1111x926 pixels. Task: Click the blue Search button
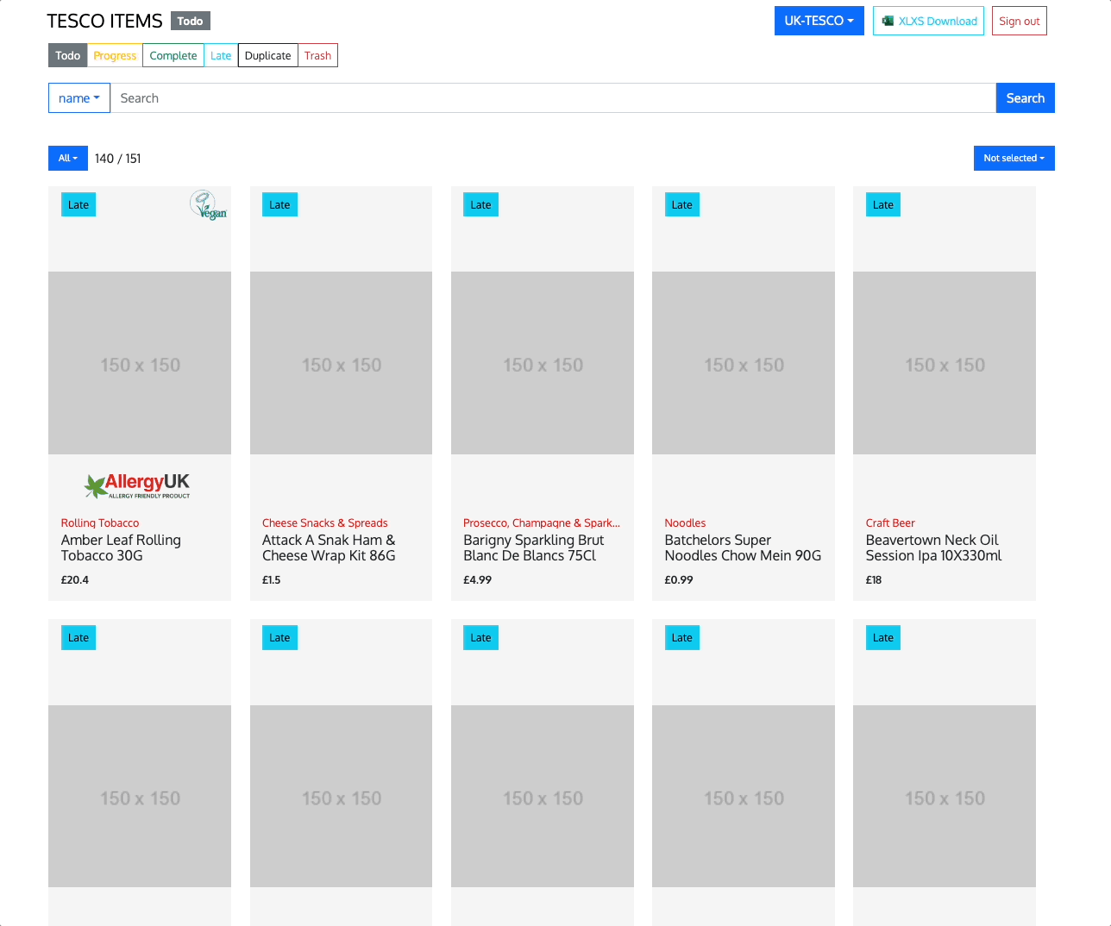tap(1026, 98)
